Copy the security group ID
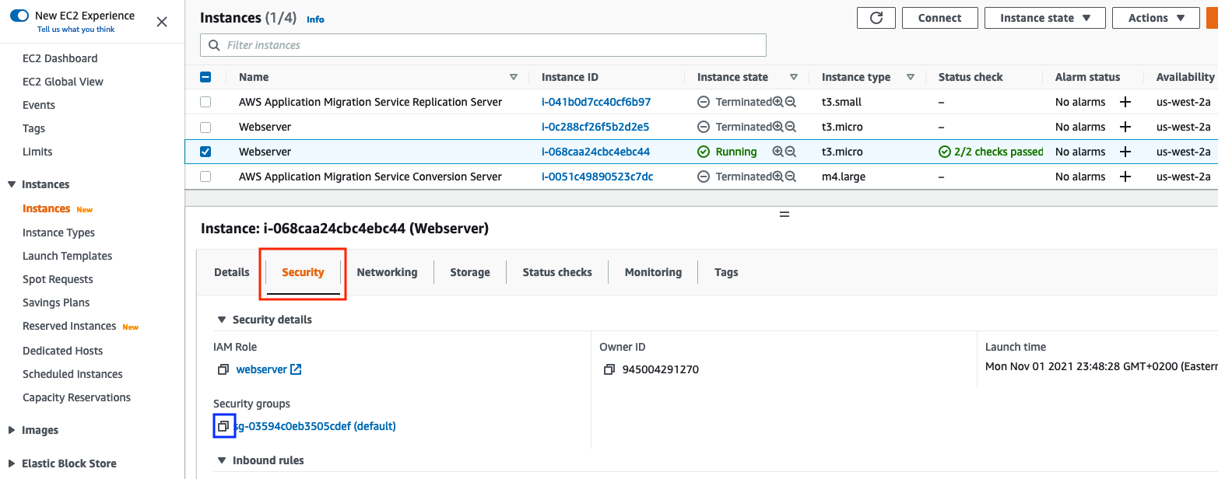1218x479 pixels. coord(223,426)
